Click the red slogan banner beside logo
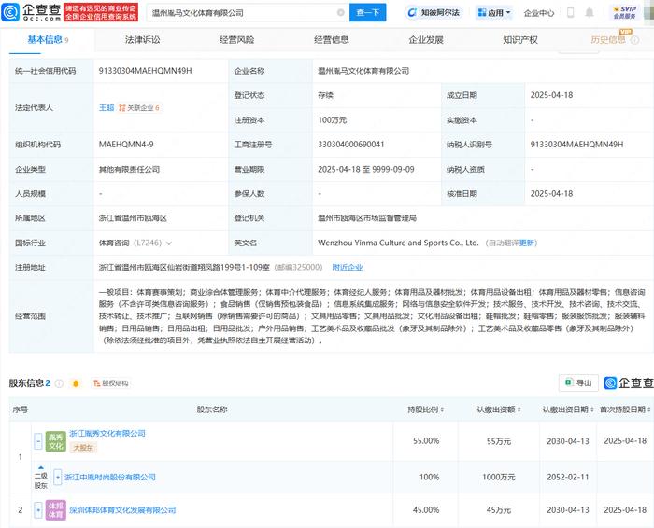654x528 pixels. click(101, 12)
